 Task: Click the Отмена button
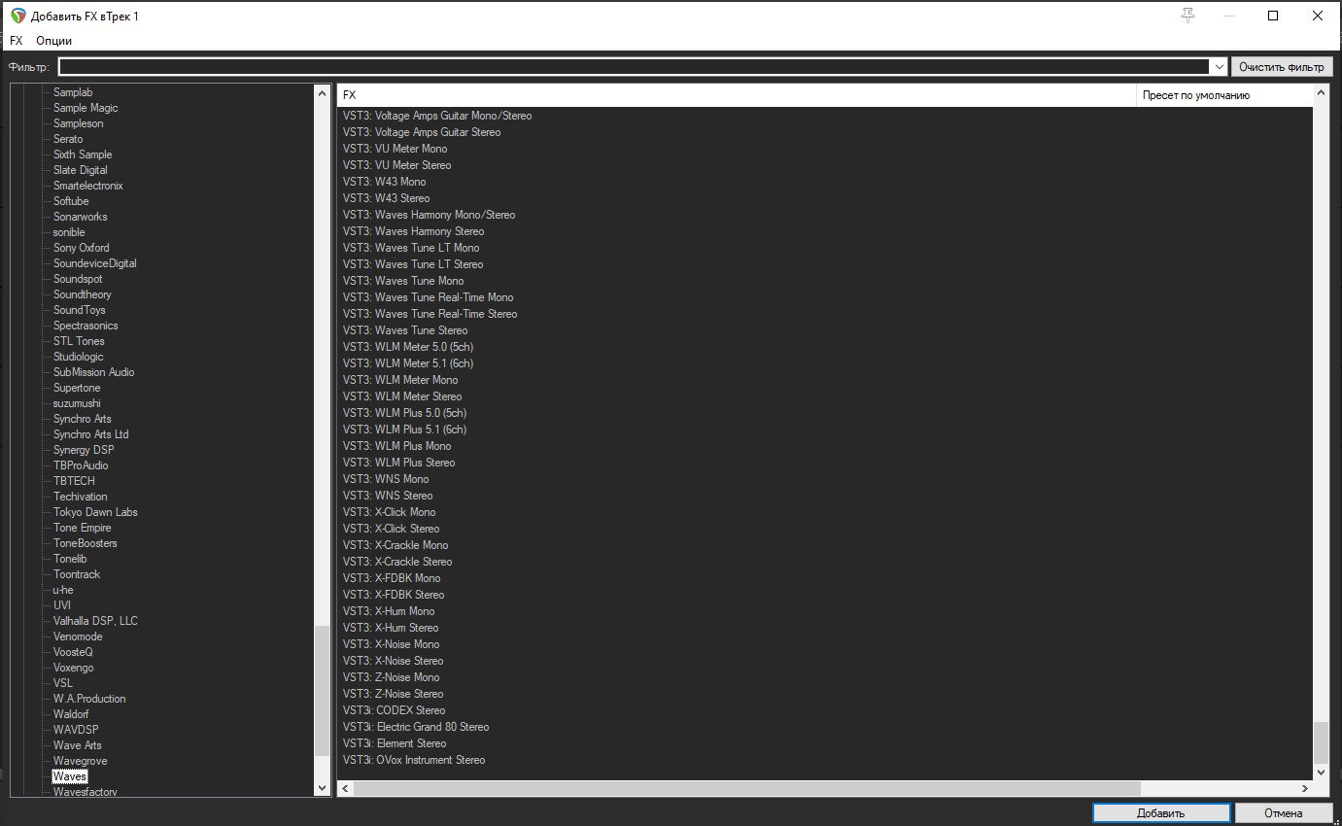point(1283,813)
